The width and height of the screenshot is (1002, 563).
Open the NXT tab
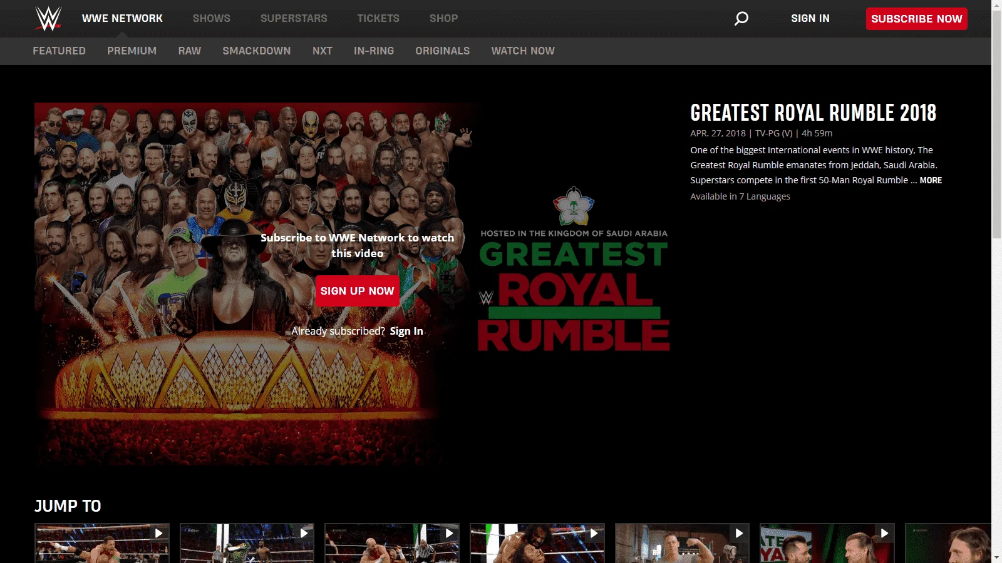click(x=323, y=51)
